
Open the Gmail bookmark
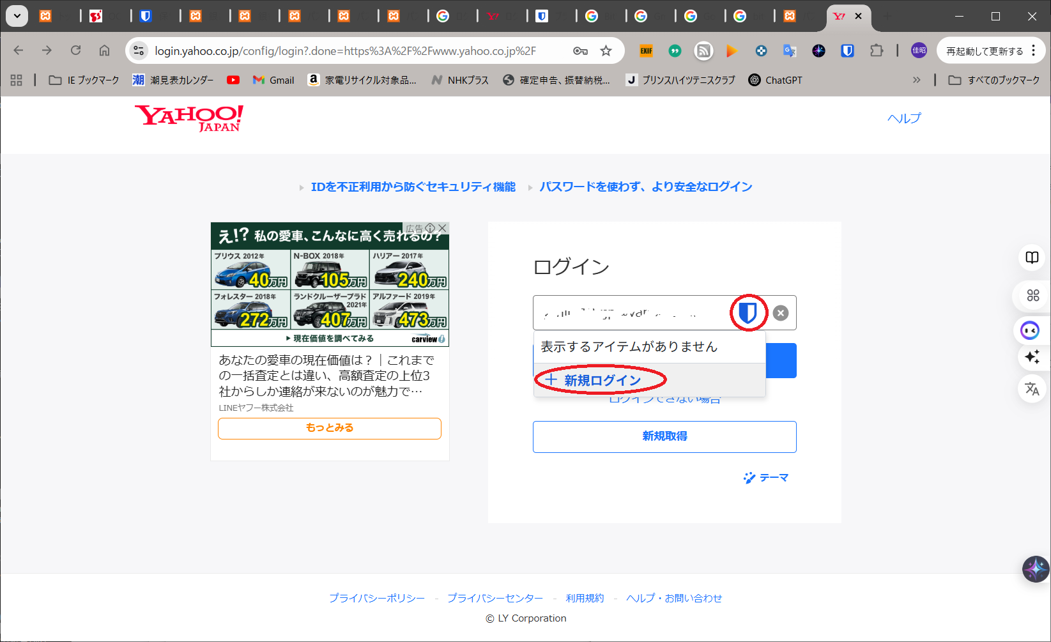point(274,80)
